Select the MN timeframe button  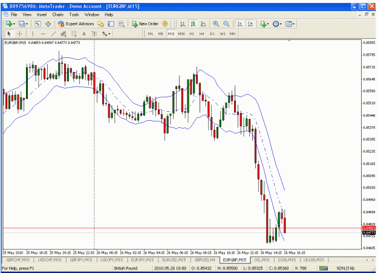(232, 34)
